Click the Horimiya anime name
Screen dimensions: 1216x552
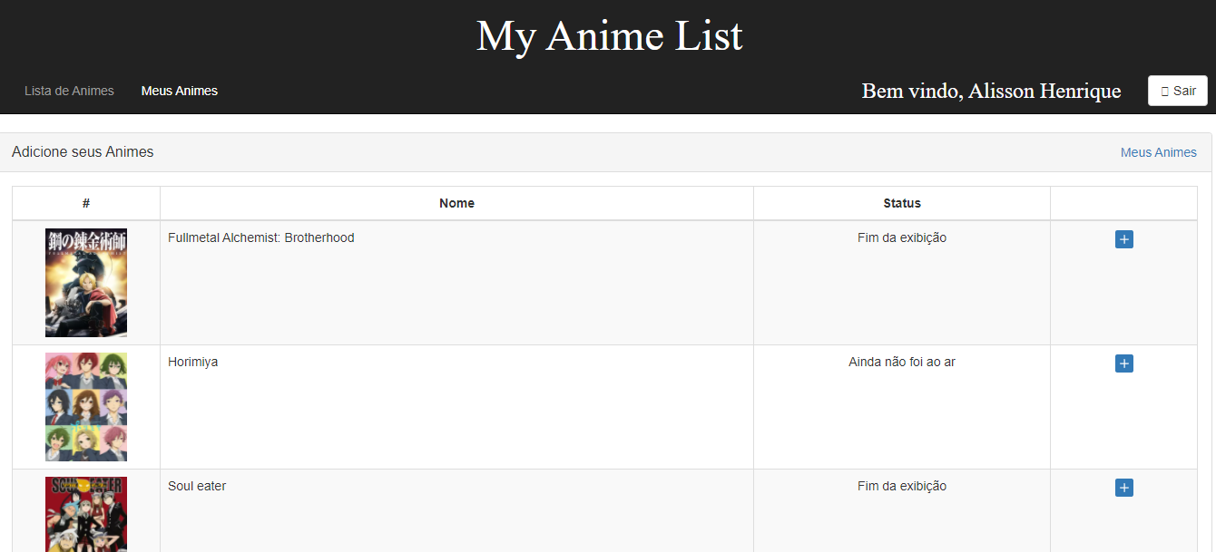point(192,362)
